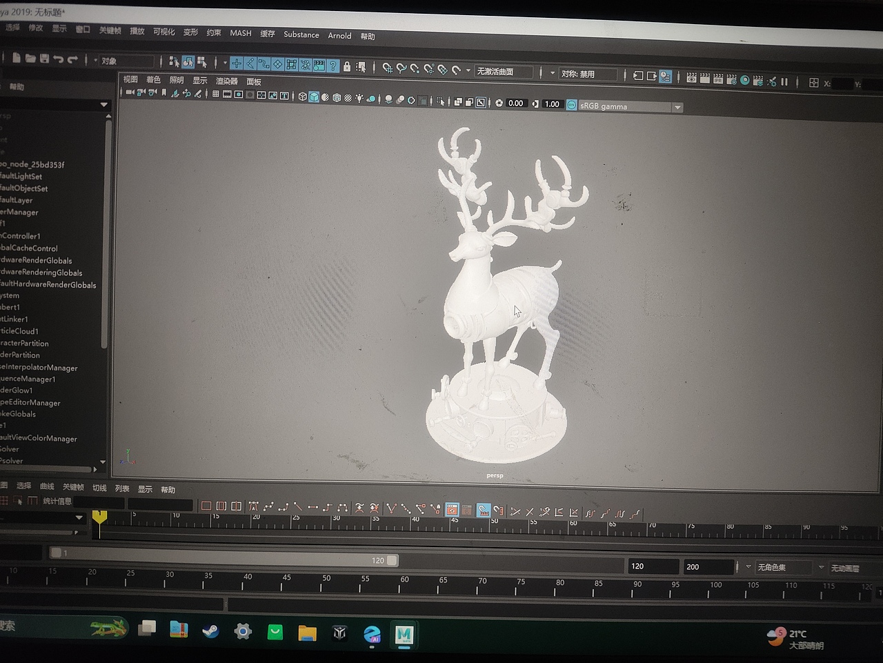883x663 pixels.
Task: Enable snap to points magnet
Action: point(415,68)
